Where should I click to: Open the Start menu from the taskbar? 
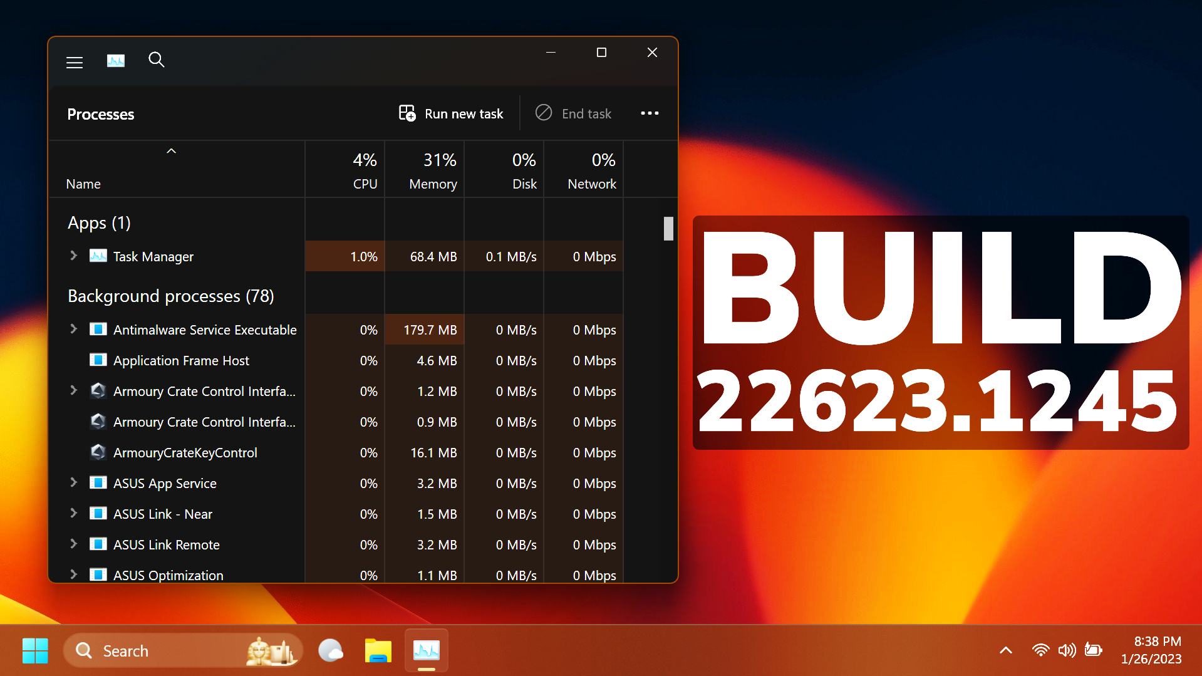(35, 650)
